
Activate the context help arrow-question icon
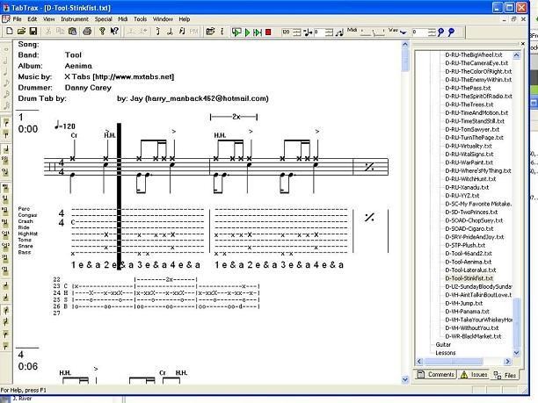114,32
